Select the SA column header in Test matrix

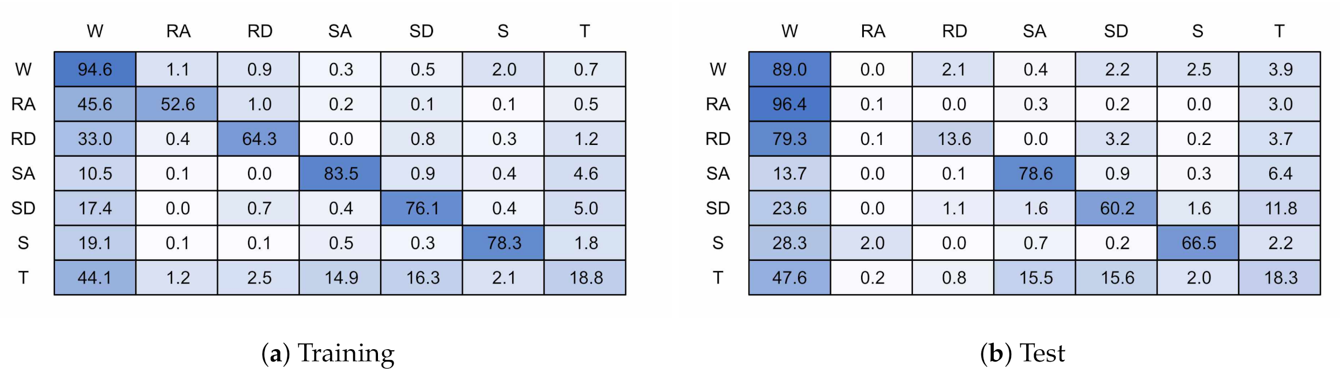pos(1035,31)
